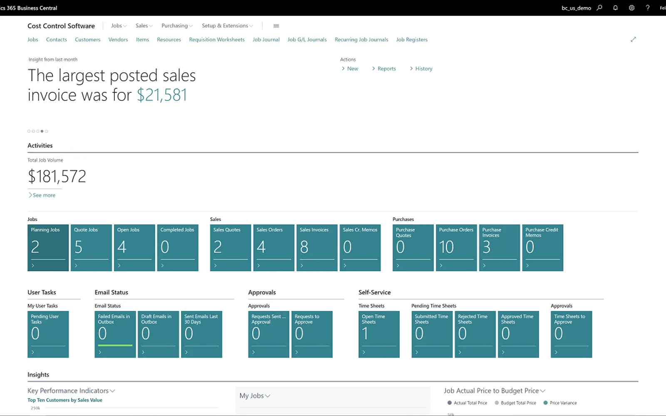Open the Requests to Approve tile
The width and height of the screenshot is (666, 416).
[312, 334]
